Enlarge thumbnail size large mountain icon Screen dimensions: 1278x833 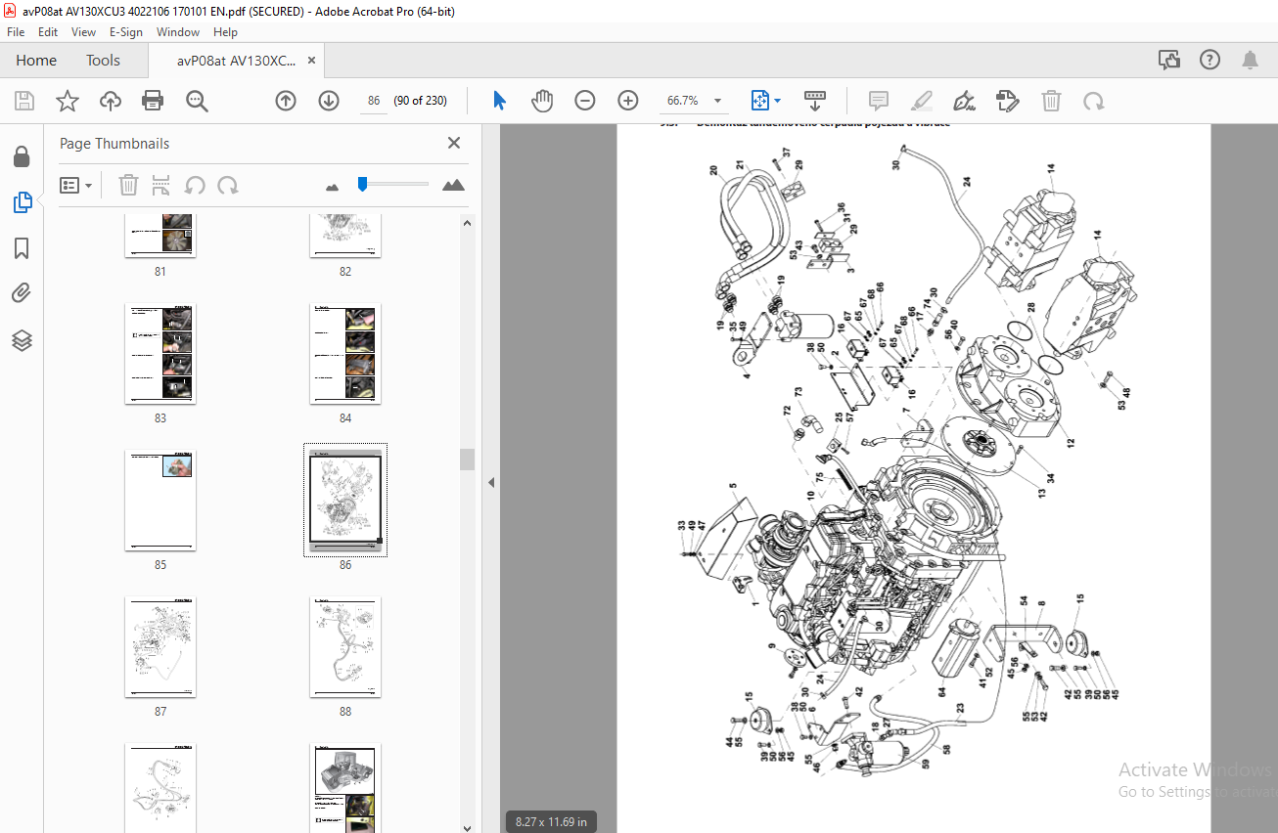point(453,185)
